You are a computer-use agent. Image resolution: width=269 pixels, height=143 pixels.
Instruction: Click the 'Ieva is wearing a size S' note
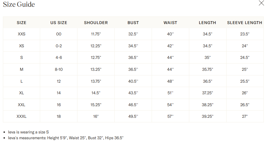click(28, 132)
